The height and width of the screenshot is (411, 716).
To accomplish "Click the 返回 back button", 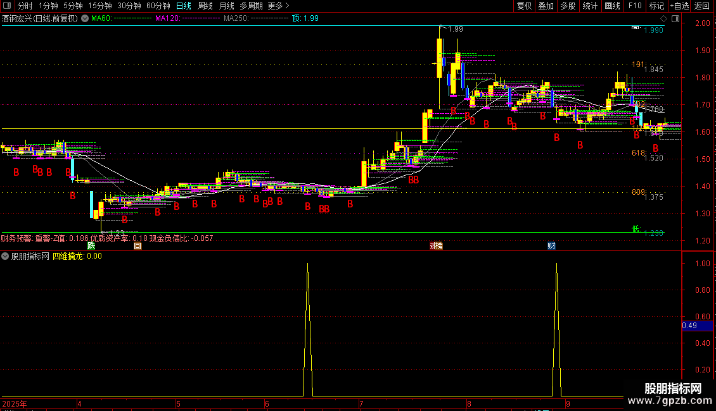I will (x=702, y=6).
